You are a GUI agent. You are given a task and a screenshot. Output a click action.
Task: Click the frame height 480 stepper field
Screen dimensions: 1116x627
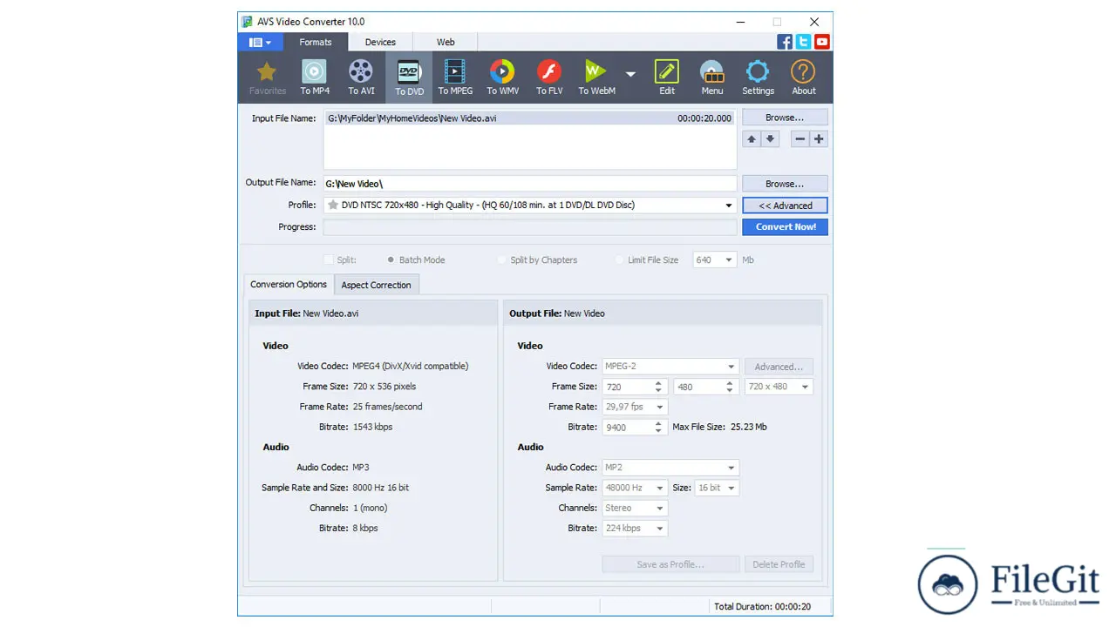click(706, 387)
